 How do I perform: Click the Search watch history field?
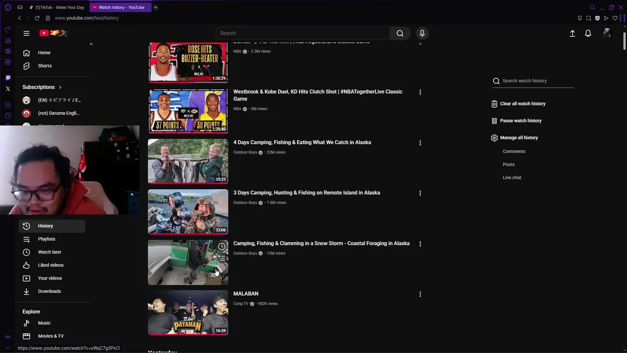(533, 81)
